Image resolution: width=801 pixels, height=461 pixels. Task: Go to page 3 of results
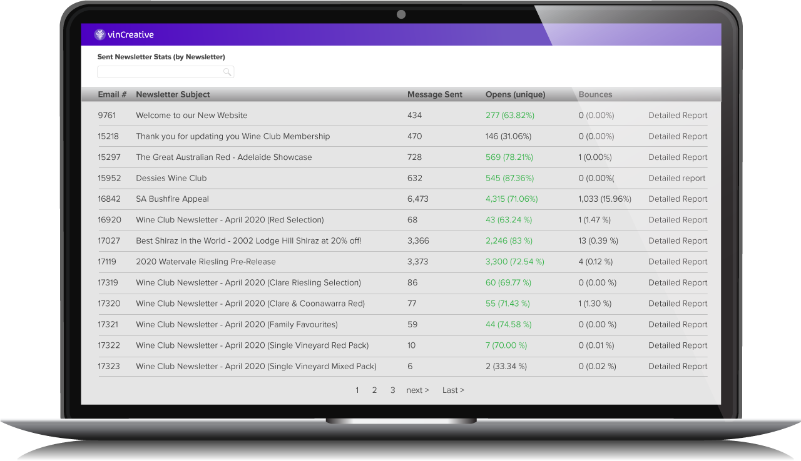(392, 390)
